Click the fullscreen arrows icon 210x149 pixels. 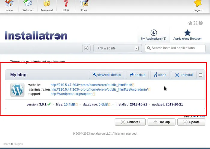pos(195,23)
